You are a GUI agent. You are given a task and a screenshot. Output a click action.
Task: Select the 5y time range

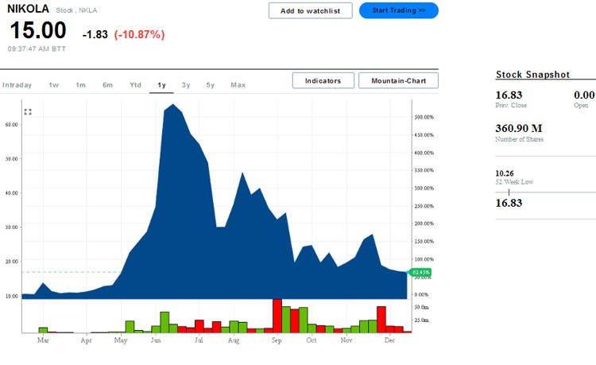(211, 84)
